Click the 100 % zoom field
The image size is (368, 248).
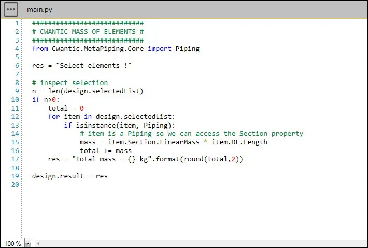coord(12,243)
